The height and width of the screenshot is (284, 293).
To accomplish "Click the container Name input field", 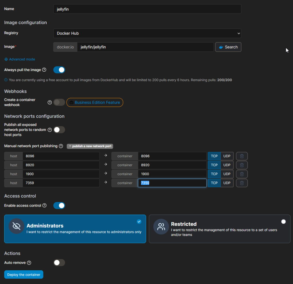I will [x=147, y=9].
